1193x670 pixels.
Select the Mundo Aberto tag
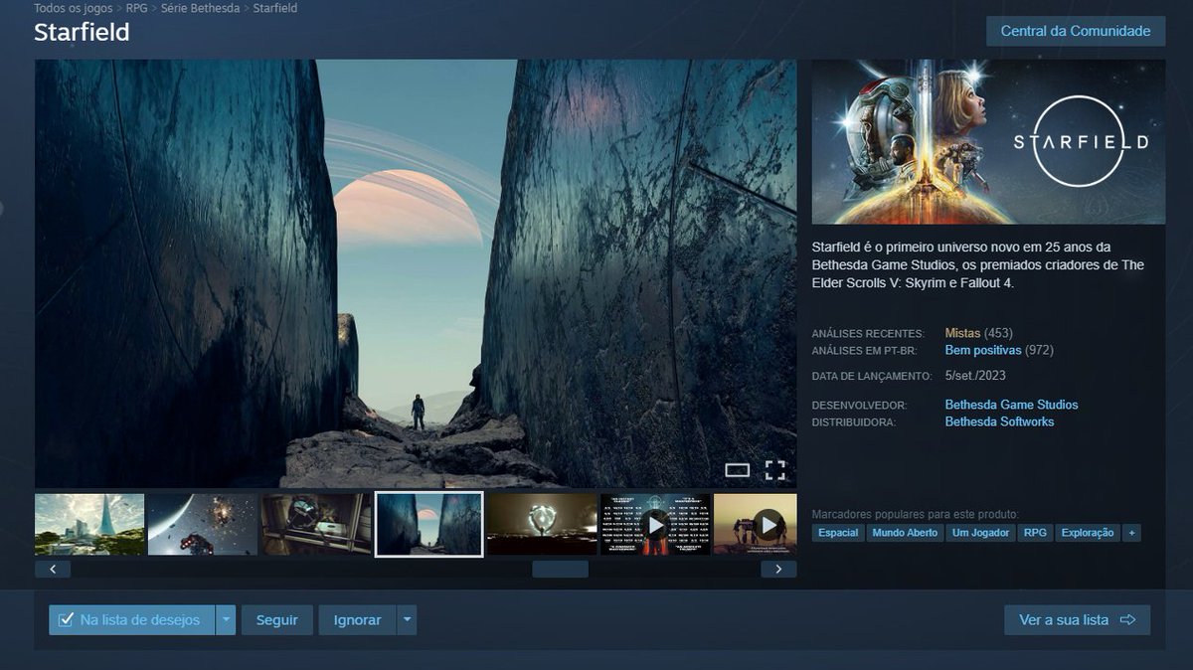pyautogui.click(x=905, y=533)
